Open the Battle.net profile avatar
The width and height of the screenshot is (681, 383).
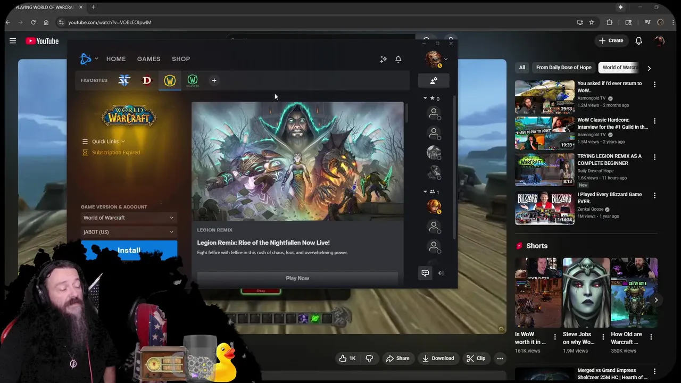(x=434, y=59)
